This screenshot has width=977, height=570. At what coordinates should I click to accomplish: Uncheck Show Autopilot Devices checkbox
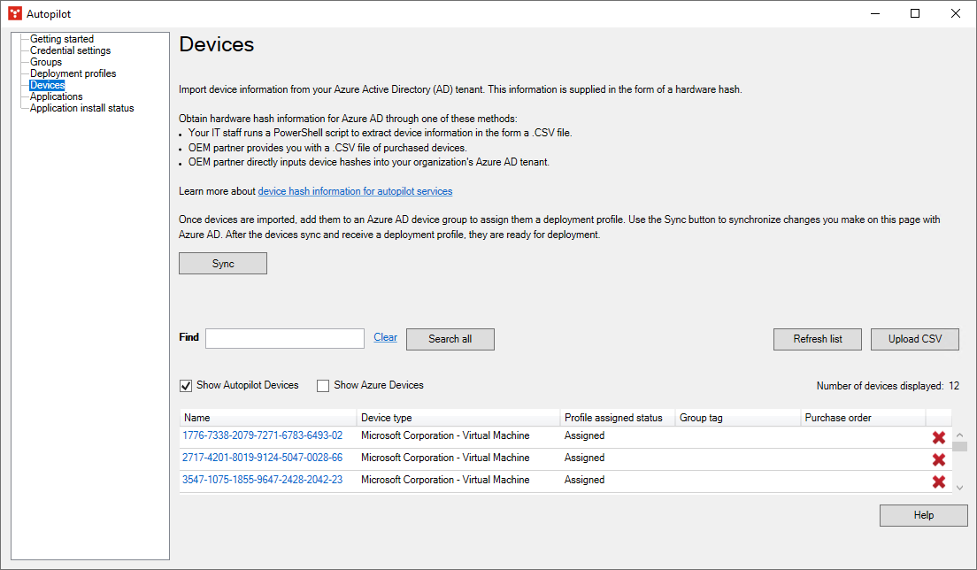pos(186,386)
